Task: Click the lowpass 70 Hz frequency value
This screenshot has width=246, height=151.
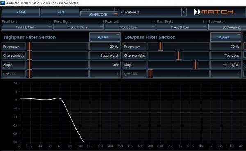Action: click(x=225, y=47)
